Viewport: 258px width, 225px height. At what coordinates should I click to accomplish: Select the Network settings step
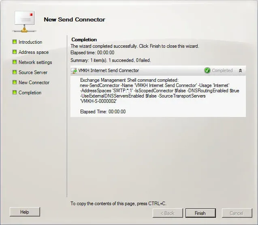[x=35, y=62]
